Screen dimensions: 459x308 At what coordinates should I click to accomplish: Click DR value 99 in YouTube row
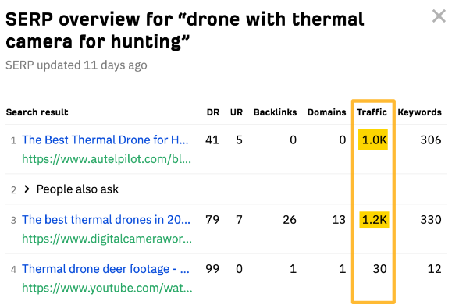click(x=212, y=269)
